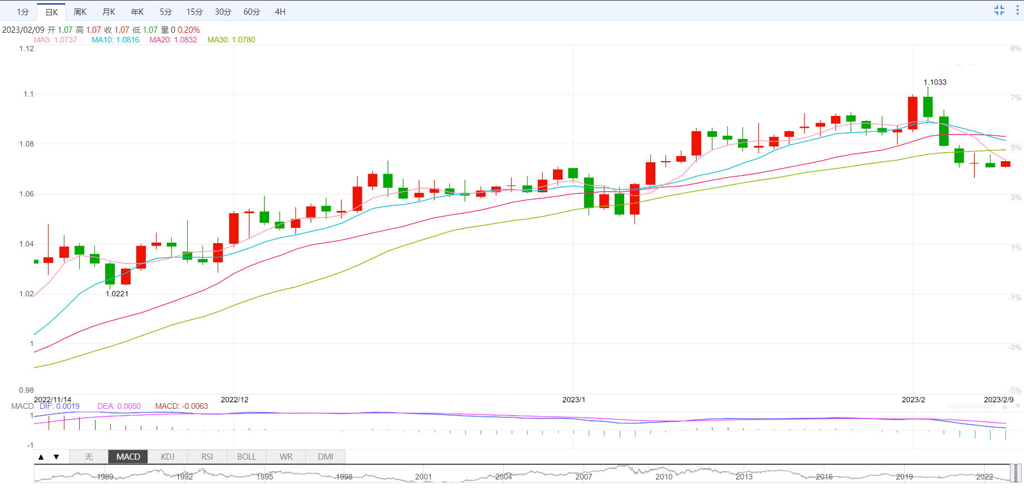Select the 1分 one-minute timeframe
1024x501 pixels.
[23, 12]
